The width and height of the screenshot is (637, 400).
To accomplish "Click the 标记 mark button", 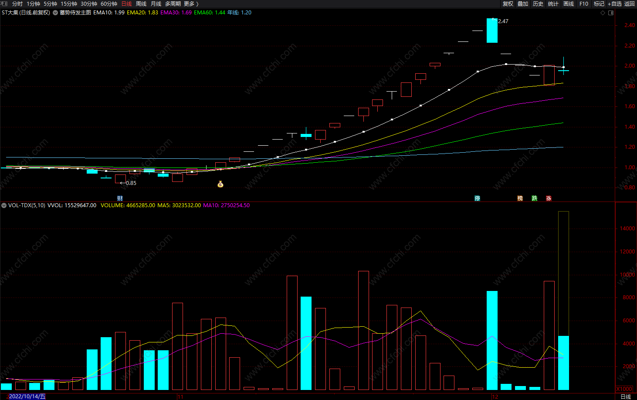I will [x=599, y=4].
